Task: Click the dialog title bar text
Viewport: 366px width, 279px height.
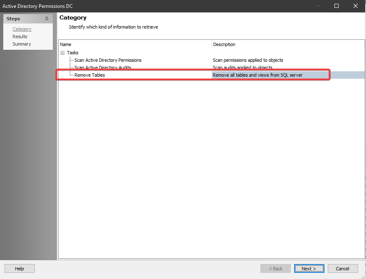Action: [x=37, y=6]
